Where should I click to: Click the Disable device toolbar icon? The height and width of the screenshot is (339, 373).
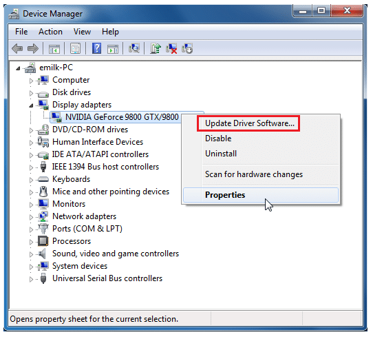click(187, 48)
